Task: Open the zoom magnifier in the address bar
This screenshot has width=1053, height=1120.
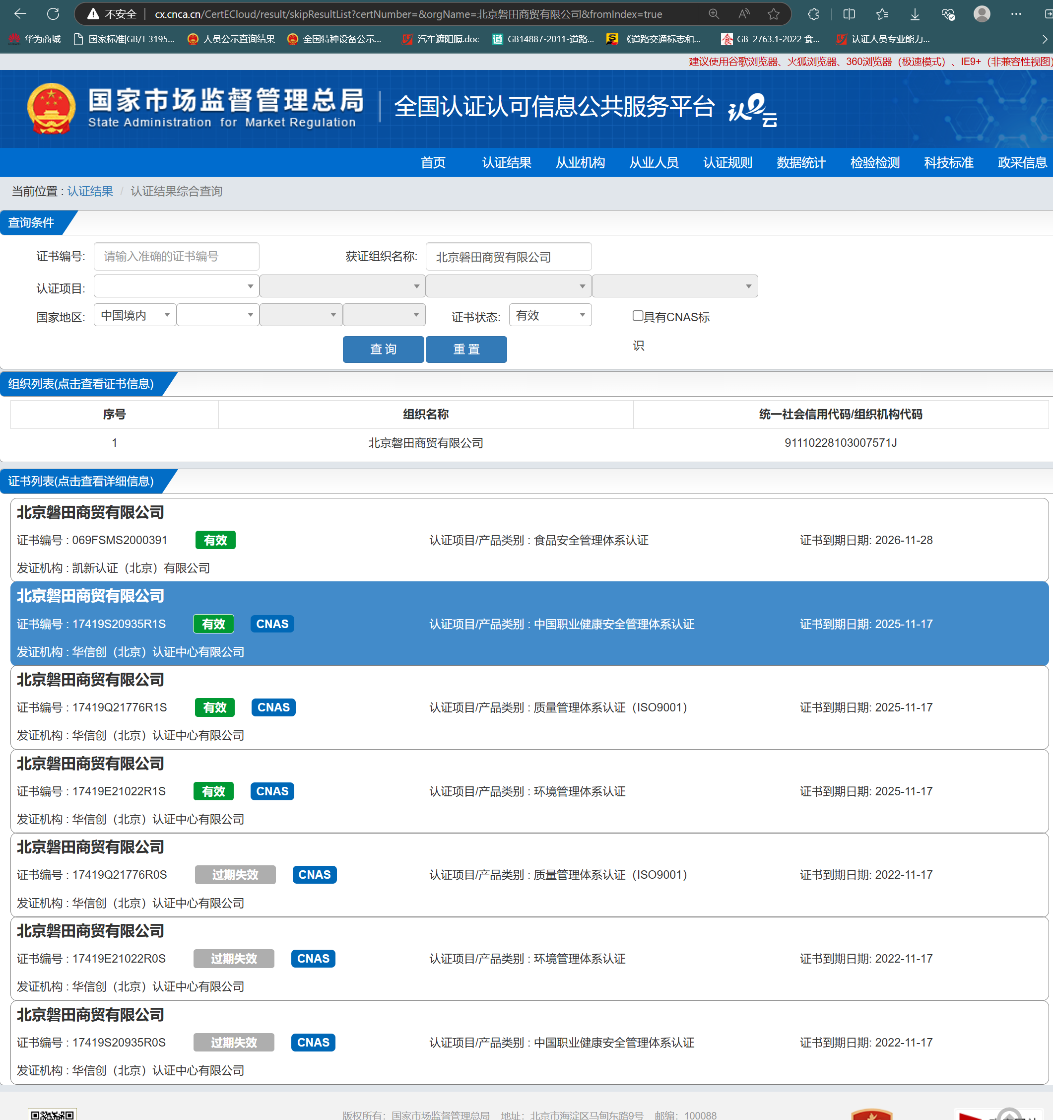Action: pos(714,14)
